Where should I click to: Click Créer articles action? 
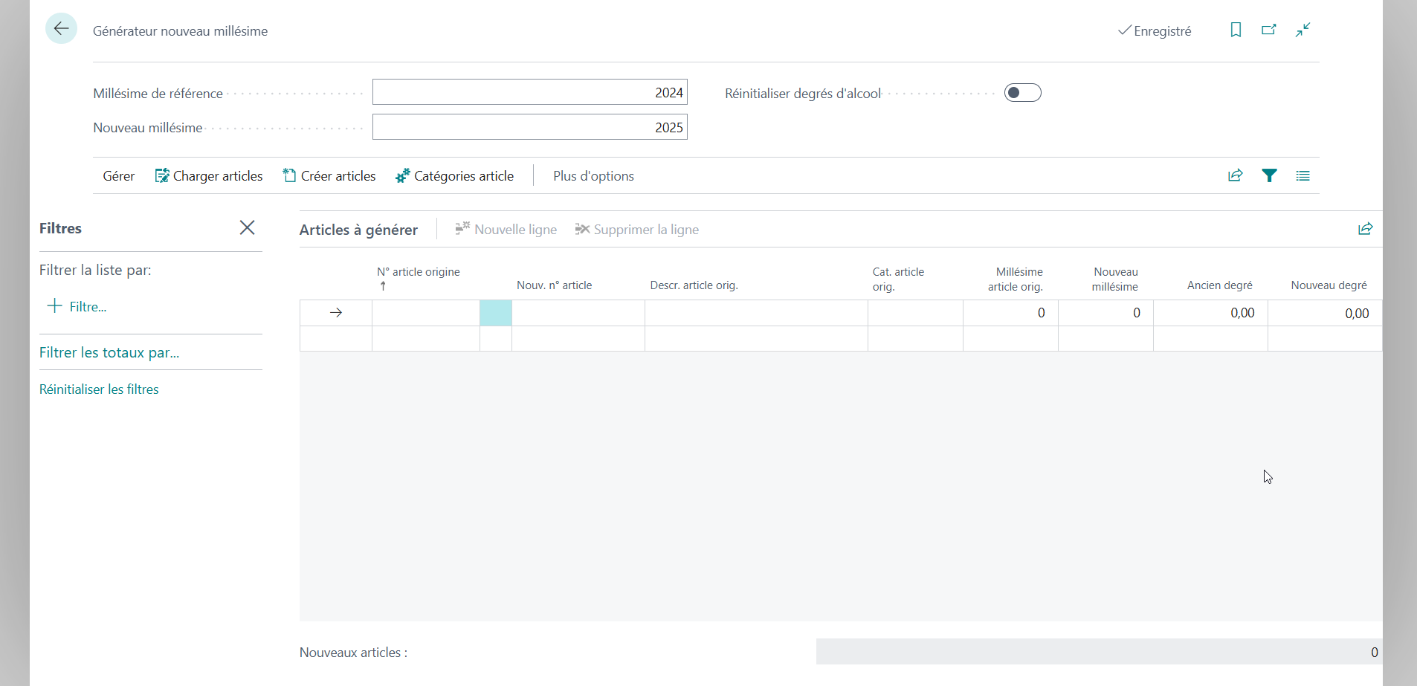pyautogui.click(x=329, y=176)
